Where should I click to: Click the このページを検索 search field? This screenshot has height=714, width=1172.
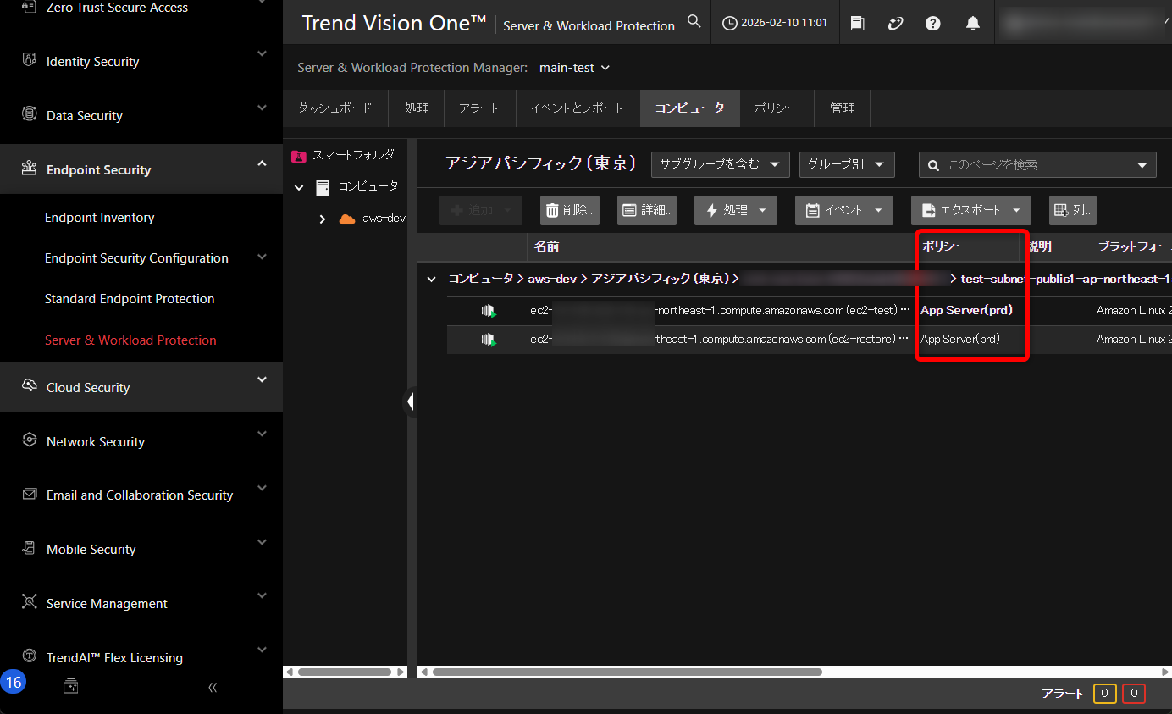(1037, 165)
